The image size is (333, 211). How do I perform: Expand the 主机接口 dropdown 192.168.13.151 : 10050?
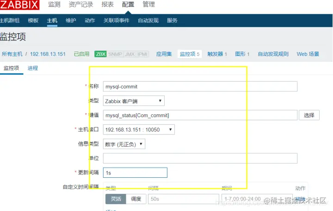tap(139, 129)
